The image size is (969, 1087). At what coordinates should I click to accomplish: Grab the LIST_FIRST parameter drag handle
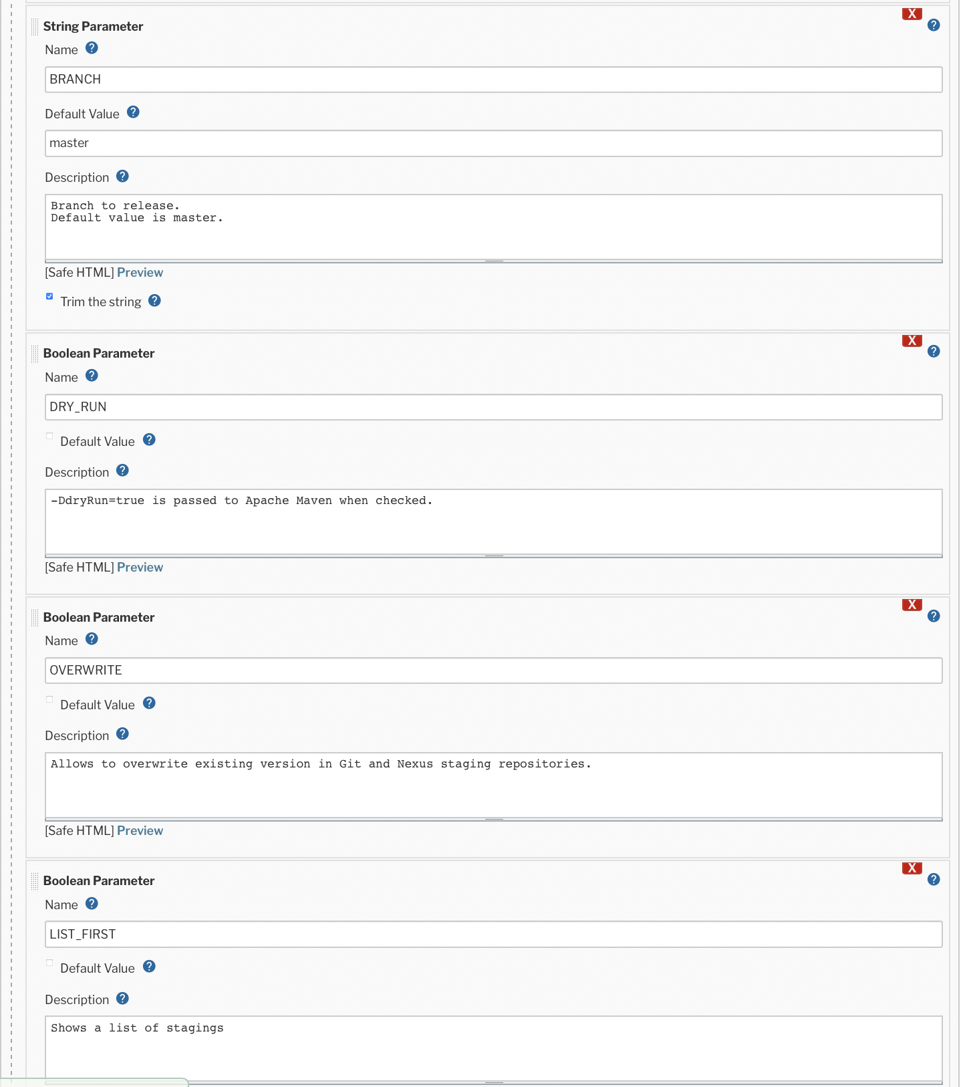[x=35, y=881]
